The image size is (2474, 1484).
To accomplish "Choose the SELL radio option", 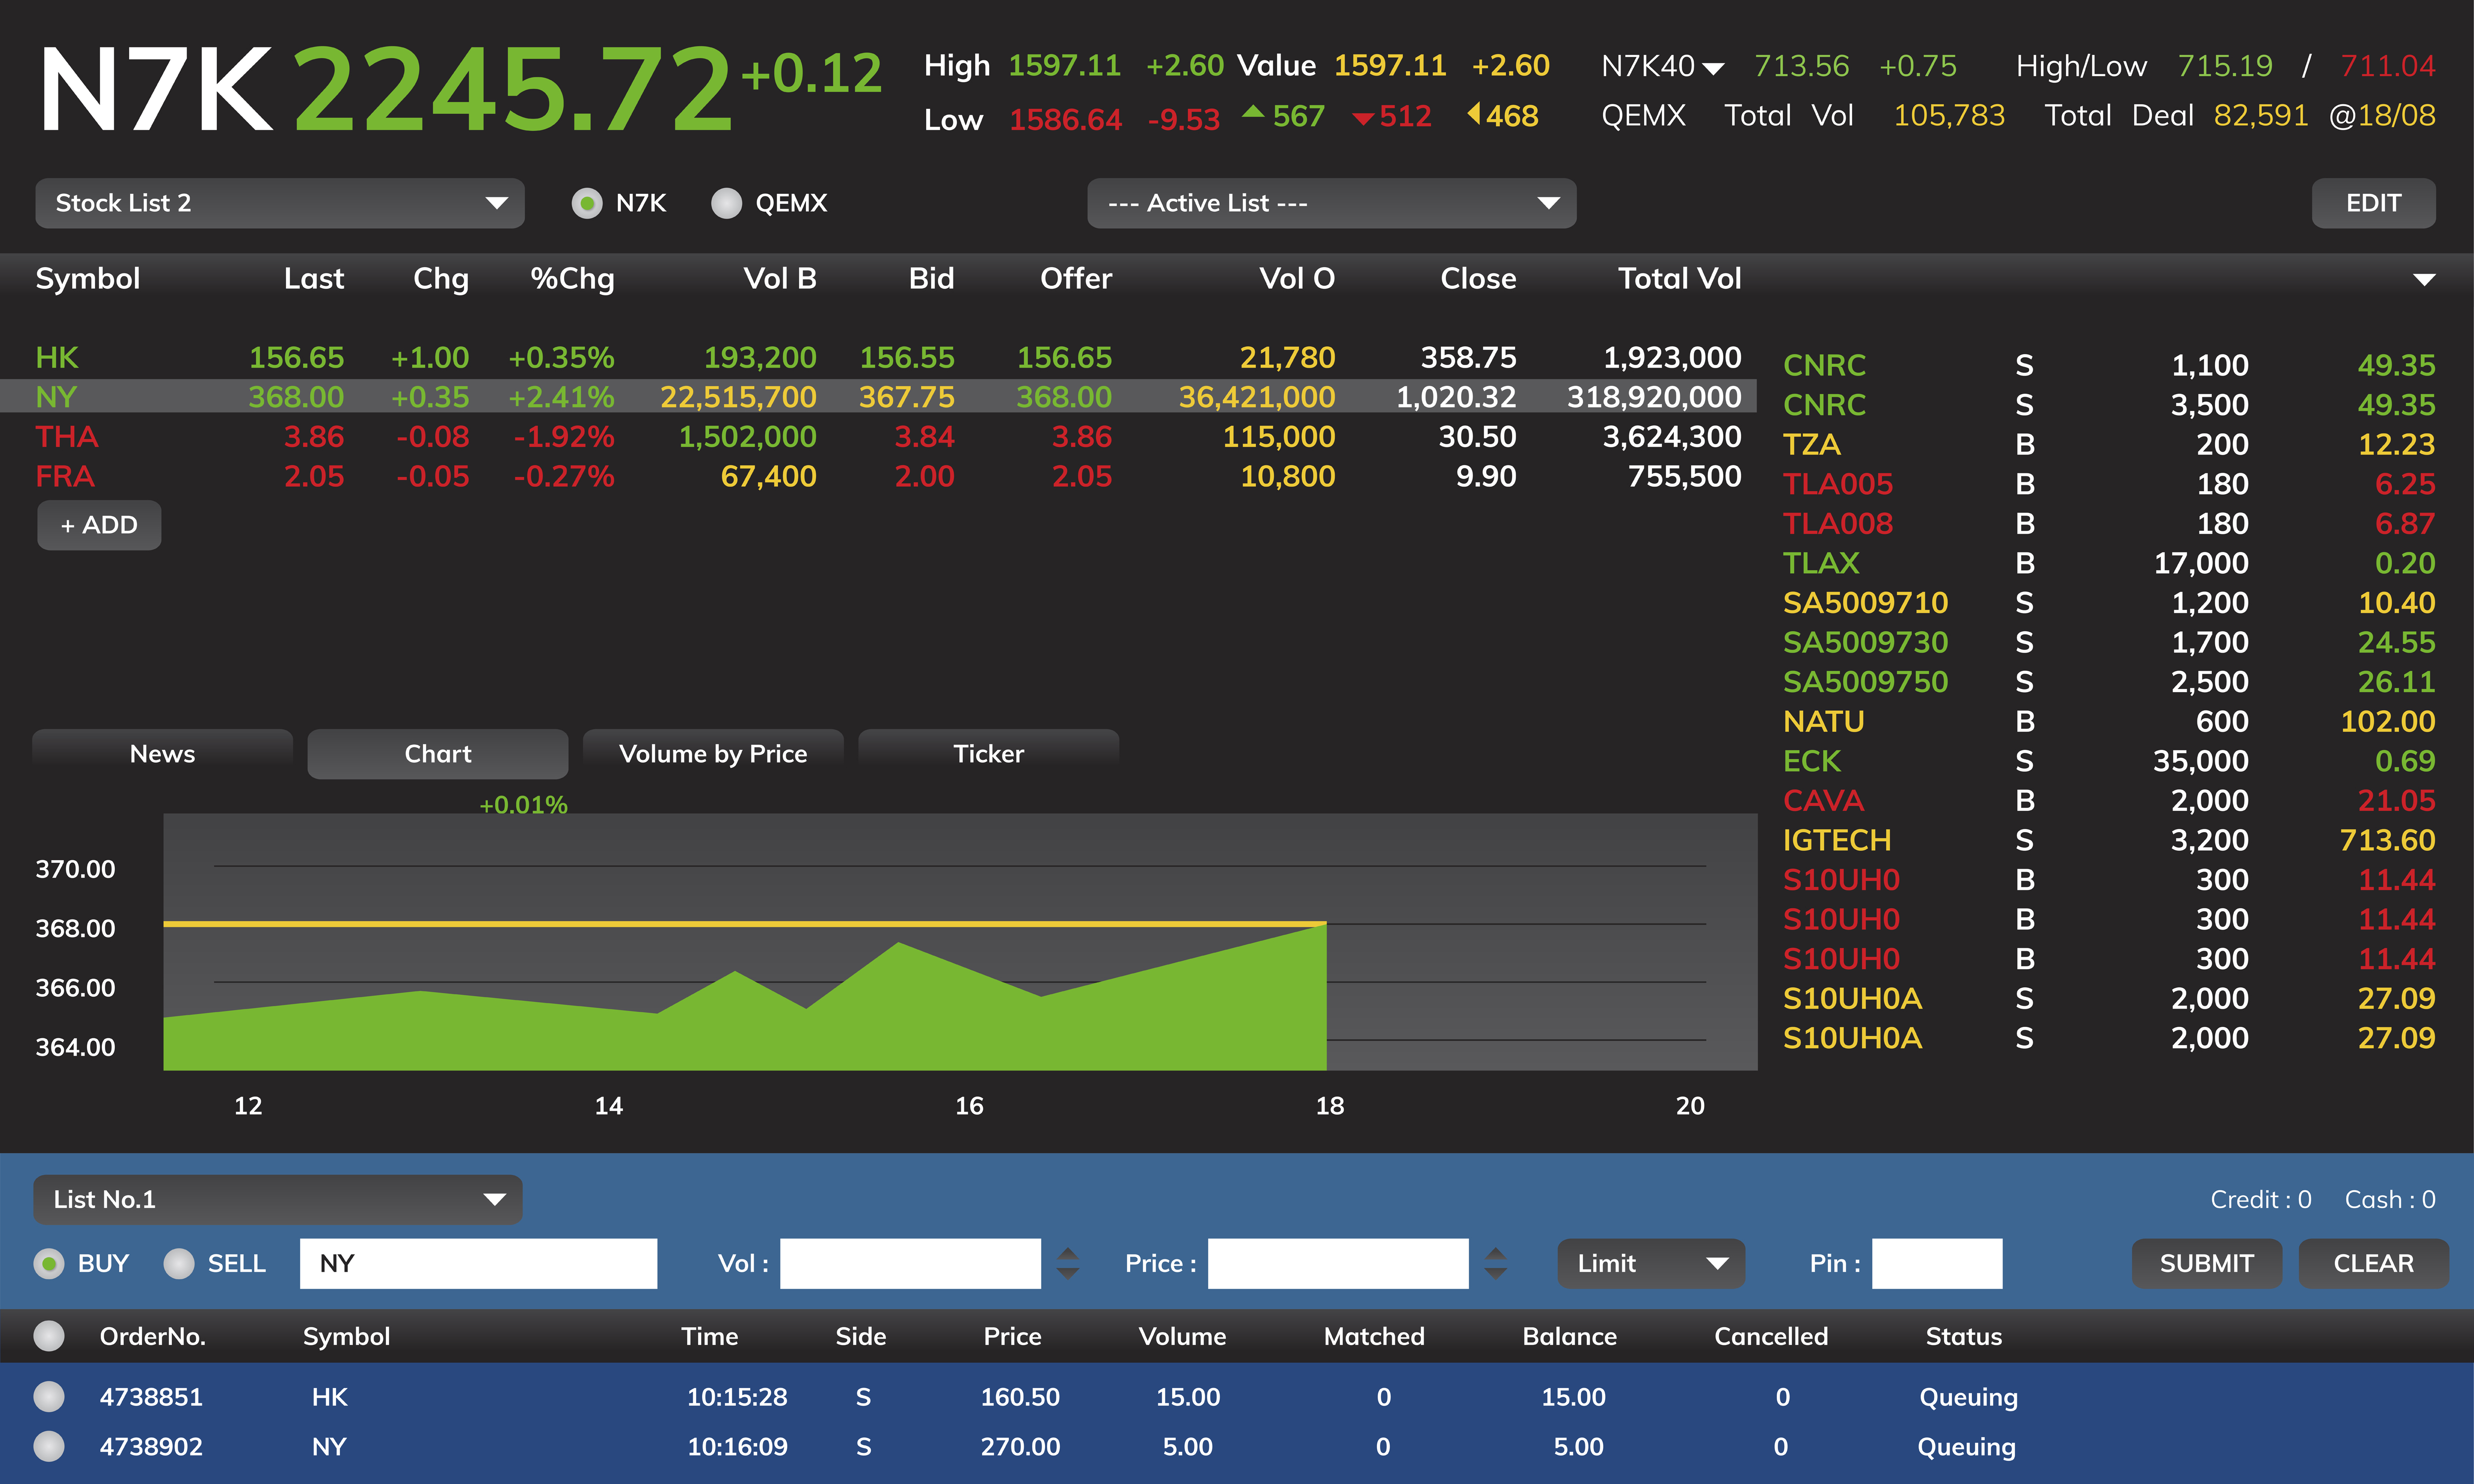I will 179,1263.
